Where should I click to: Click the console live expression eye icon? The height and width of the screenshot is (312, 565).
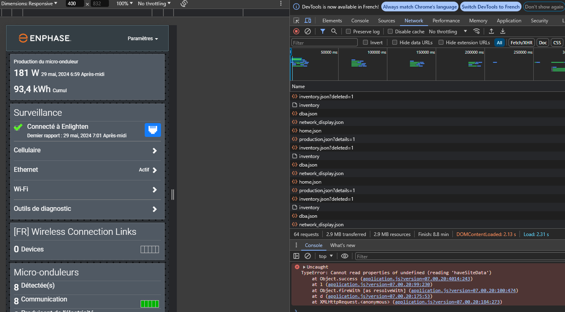point(345,256)
